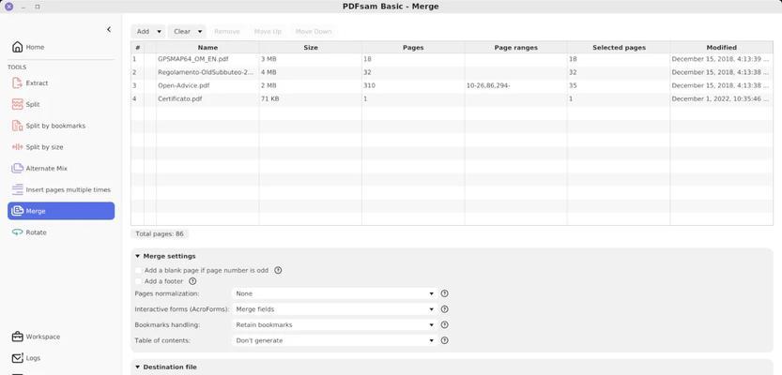The width and height of the screenshot is (782, 375).
Task: Click the December 1, 2022 modified cell
Action: [721, 98]
